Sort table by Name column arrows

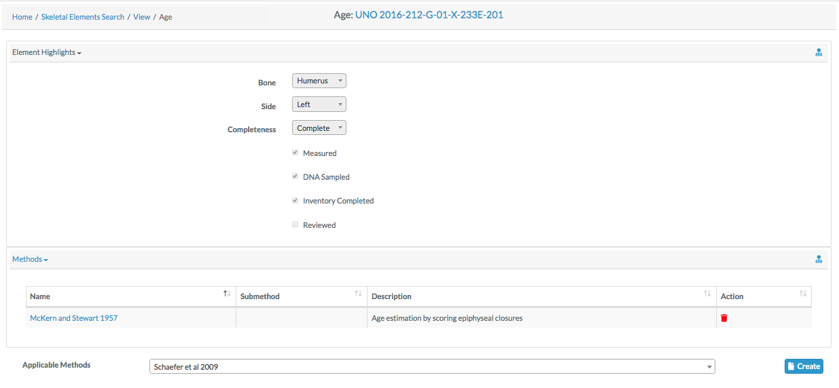(x=226, y=294)
